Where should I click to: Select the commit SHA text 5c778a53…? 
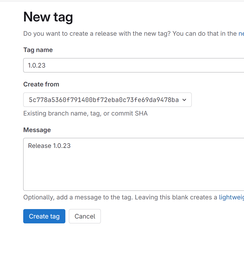tap(104, 100)
